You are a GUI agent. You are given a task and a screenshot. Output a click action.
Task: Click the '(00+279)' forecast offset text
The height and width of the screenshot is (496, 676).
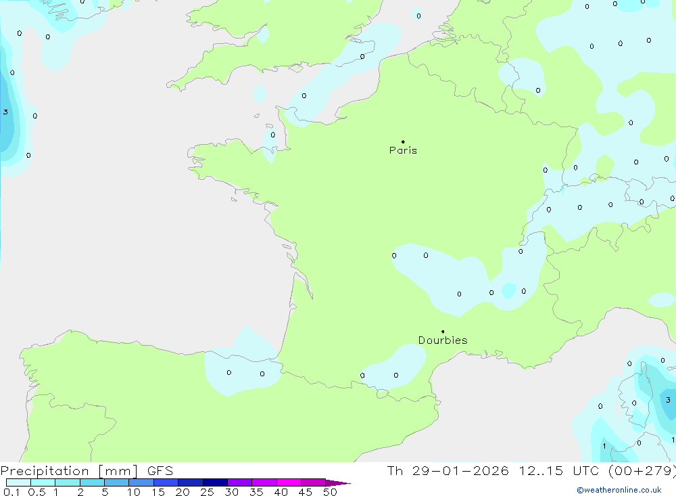click(x=642, y=471)
